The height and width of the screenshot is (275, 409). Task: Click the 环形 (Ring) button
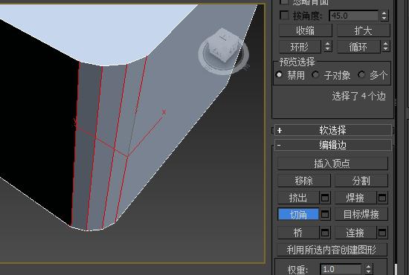[x=300, y=47]
